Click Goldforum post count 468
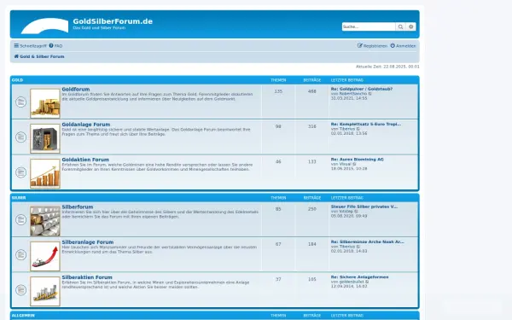This screenshot has height=320, width=512. (311, 91)
